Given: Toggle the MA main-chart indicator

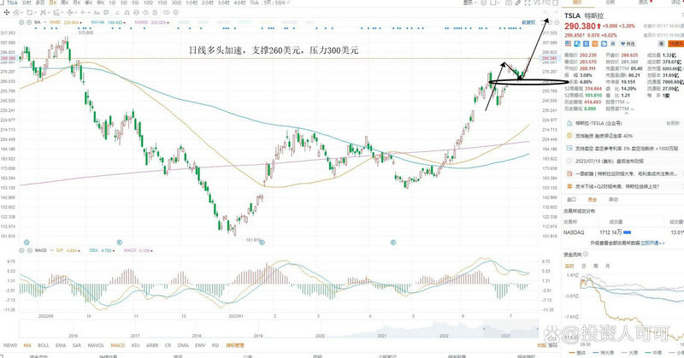Looking at the screenshot, I should click(x=27, y=344).
